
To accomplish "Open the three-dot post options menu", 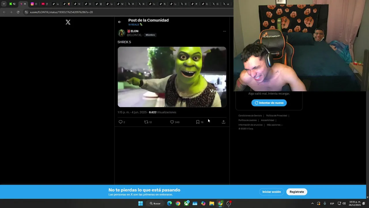I will click(224, 31).
